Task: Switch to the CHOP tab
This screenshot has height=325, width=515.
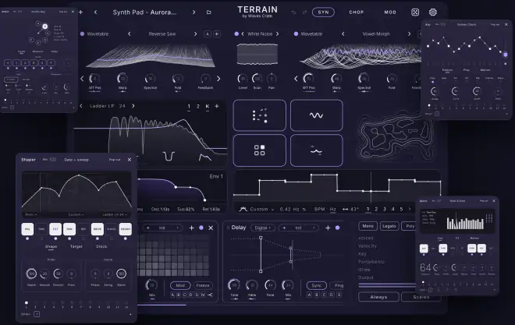Action: (357, 12)
